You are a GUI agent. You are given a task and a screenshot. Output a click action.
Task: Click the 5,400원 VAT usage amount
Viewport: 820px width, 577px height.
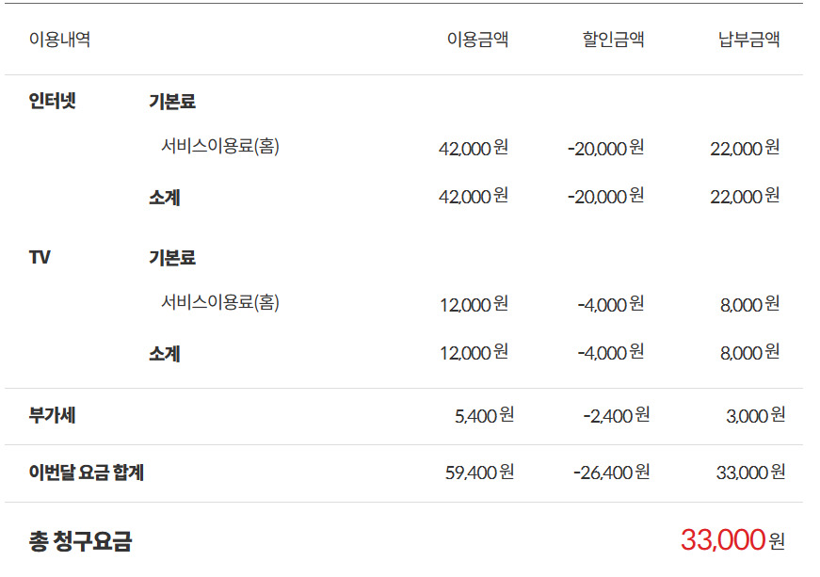point(484,415)
